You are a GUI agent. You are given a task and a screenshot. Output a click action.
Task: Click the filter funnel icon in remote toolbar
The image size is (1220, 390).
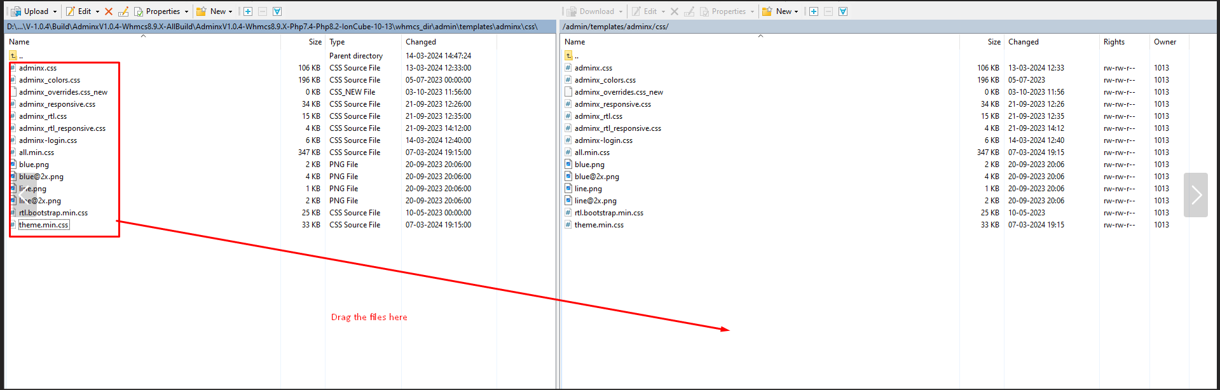(x=843, y=11)
